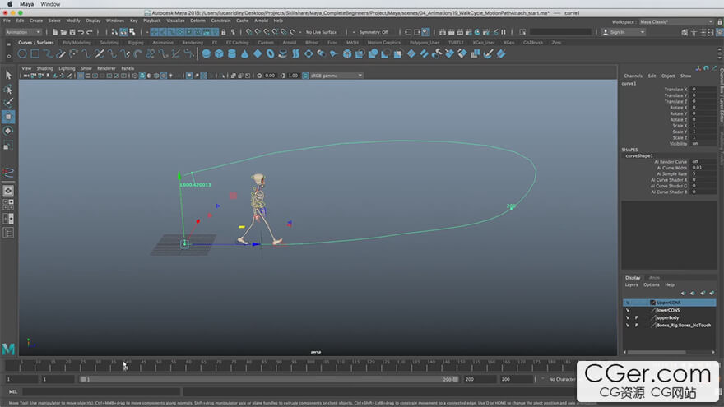This screenshot has width=724, height=407.
Task: Select the single-pane layout icon
Action: [8, 190]
